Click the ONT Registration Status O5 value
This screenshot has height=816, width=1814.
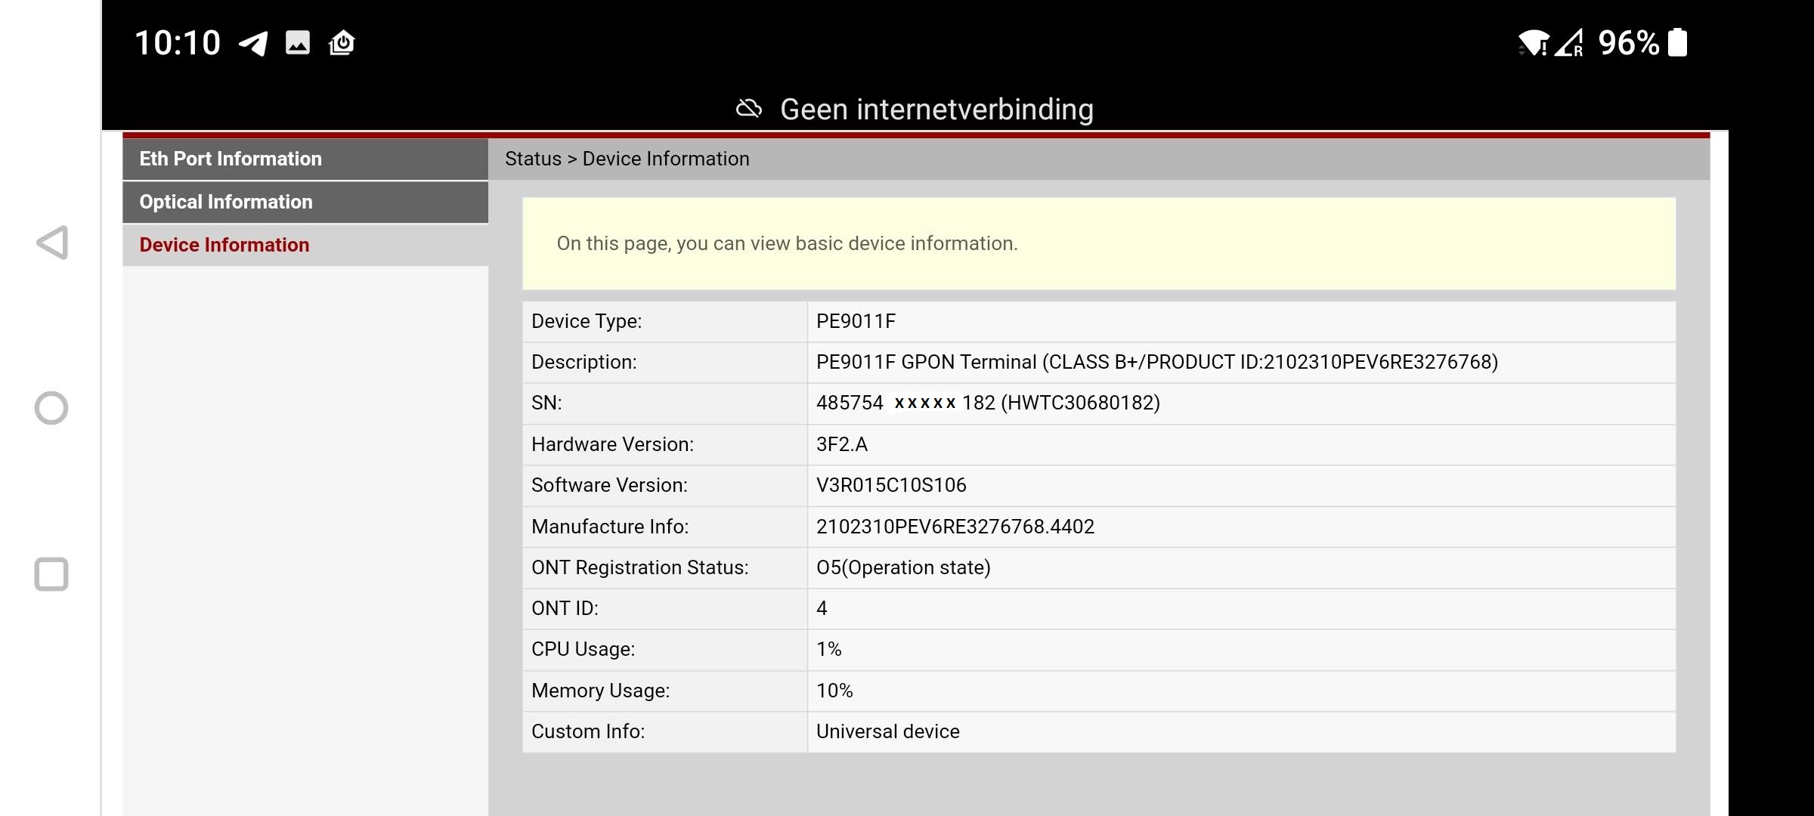click(x=903, y=567)
